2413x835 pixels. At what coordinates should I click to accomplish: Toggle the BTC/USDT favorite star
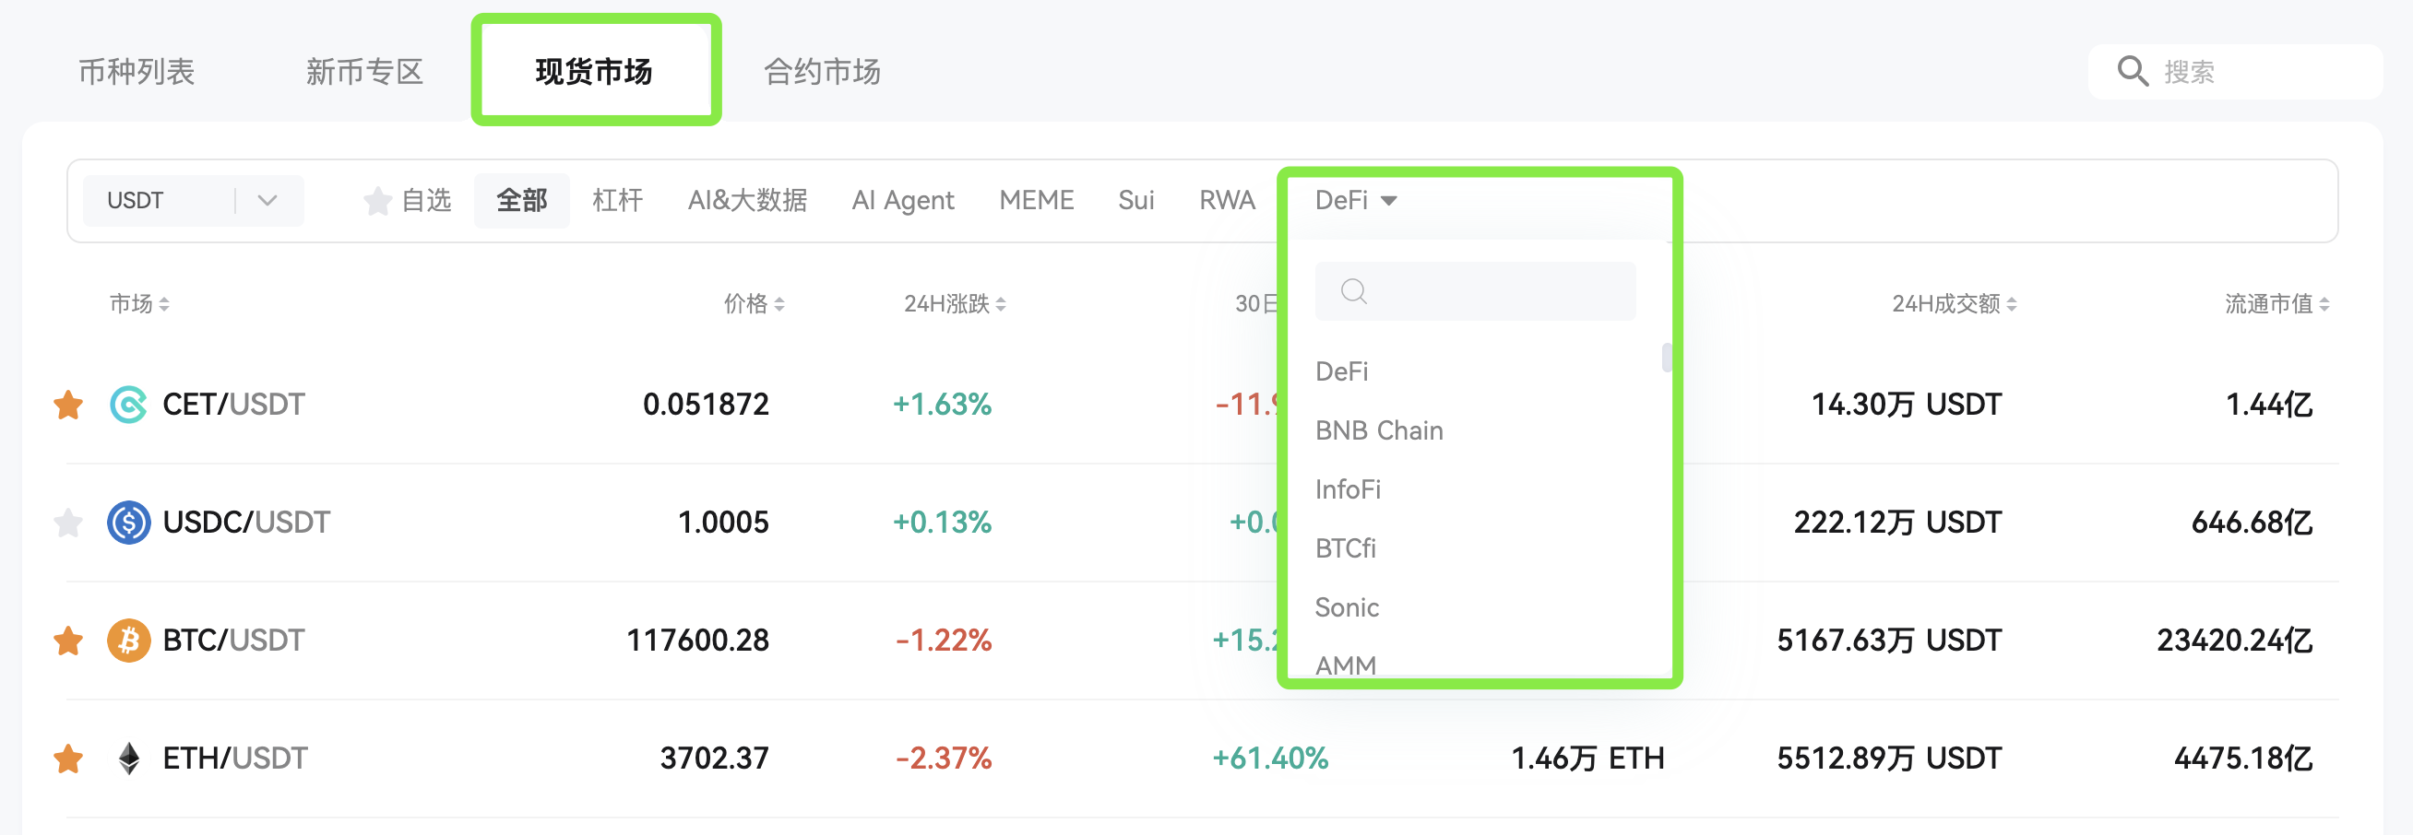[68, 641]
